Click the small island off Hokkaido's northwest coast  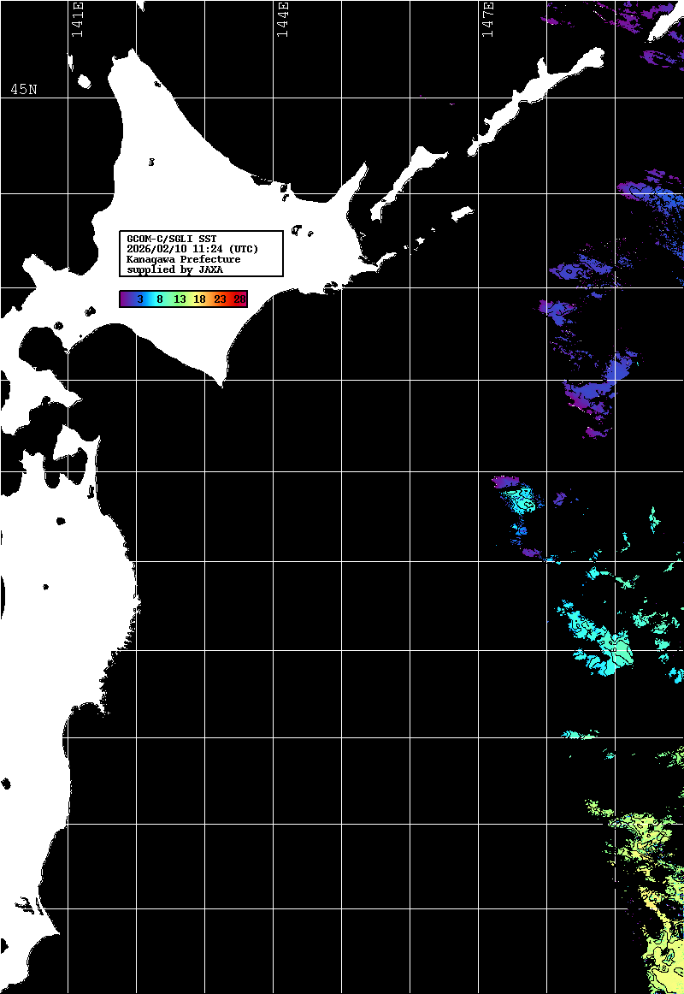84,82
